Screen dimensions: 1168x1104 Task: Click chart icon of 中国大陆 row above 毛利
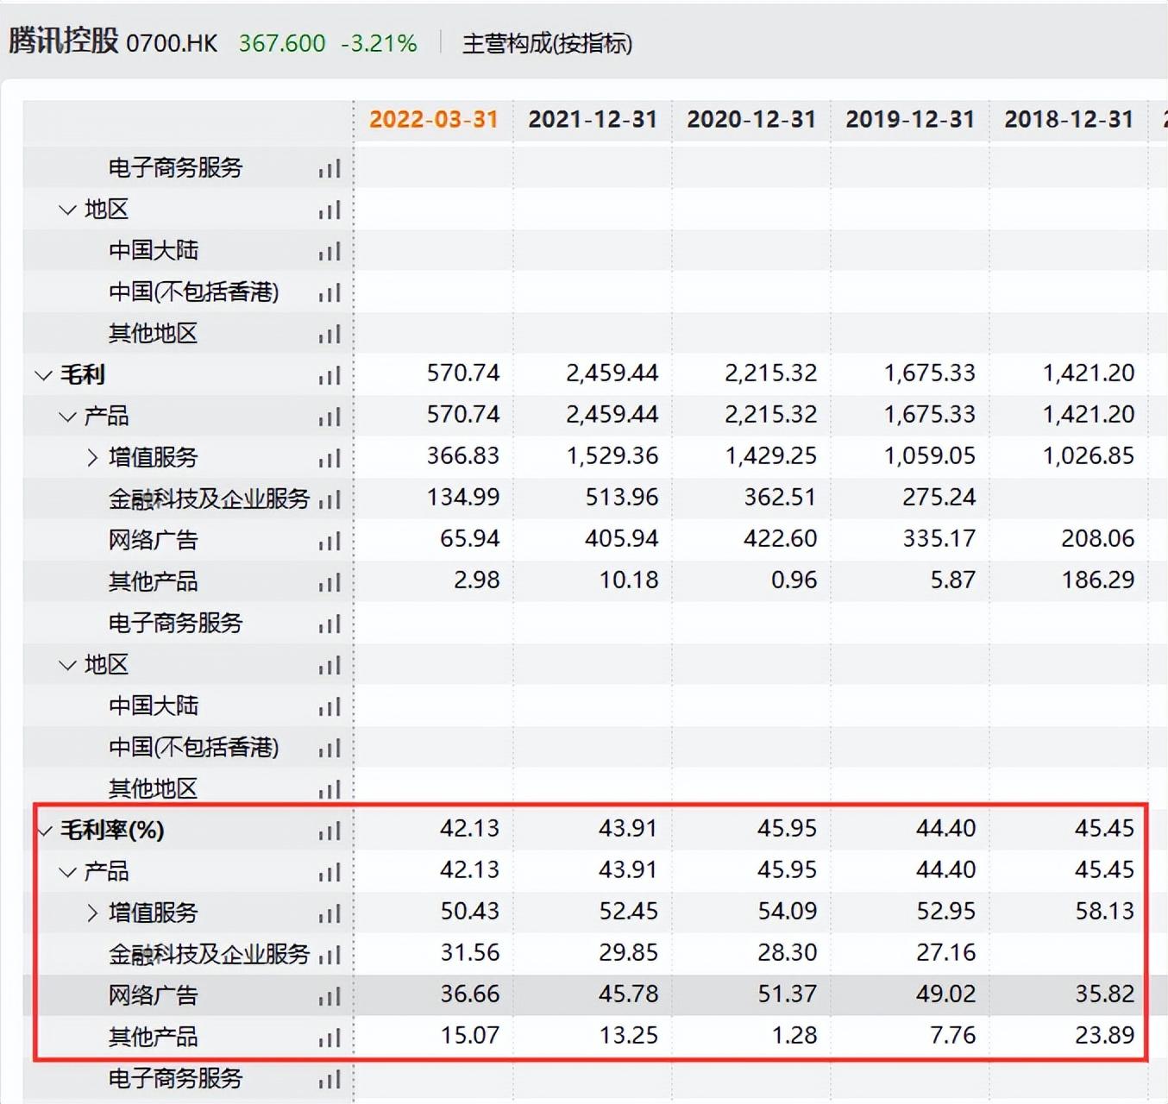tap(330, 251)
